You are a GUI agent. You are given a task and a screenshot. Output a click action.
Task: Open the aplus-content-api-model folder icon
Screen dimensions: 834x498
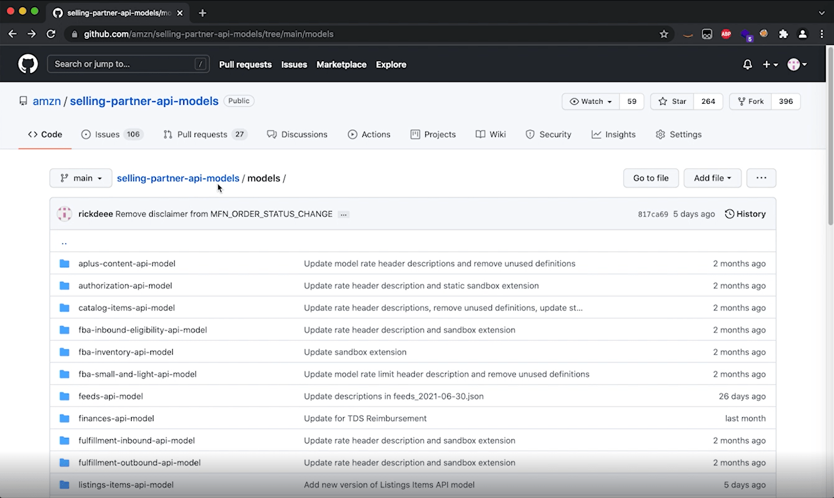65,263
